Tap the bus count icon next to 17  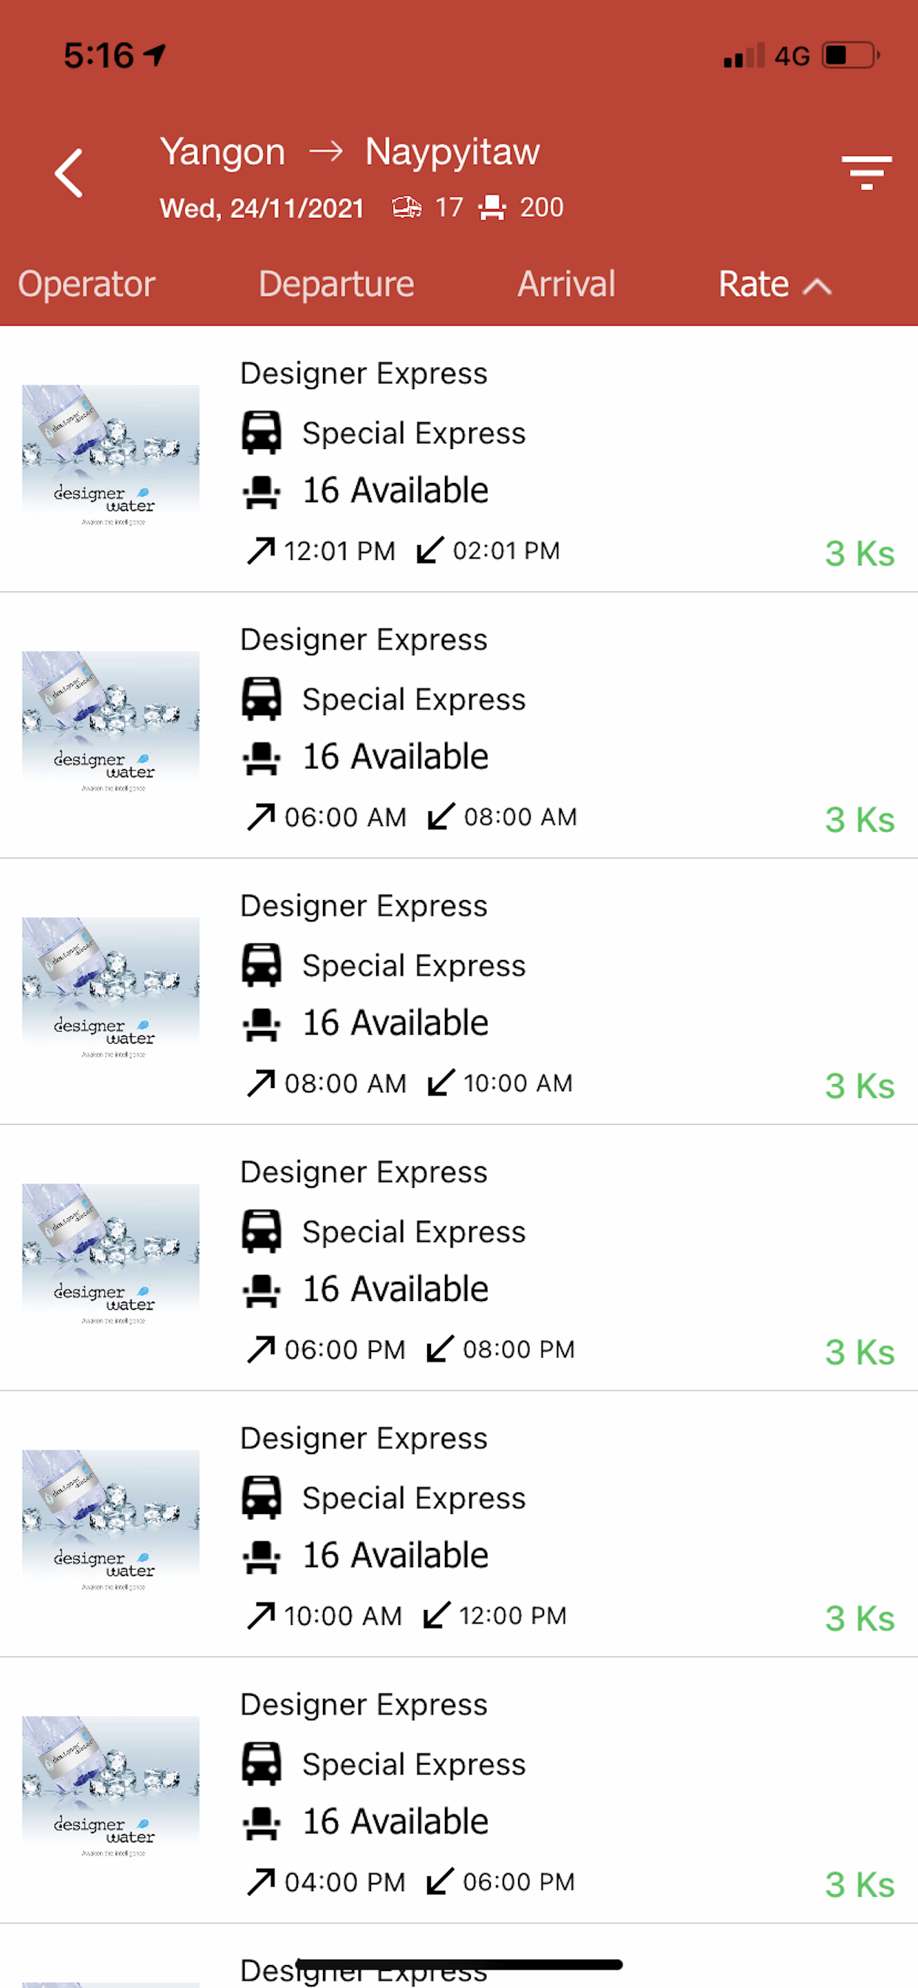[x=407, y=208]
